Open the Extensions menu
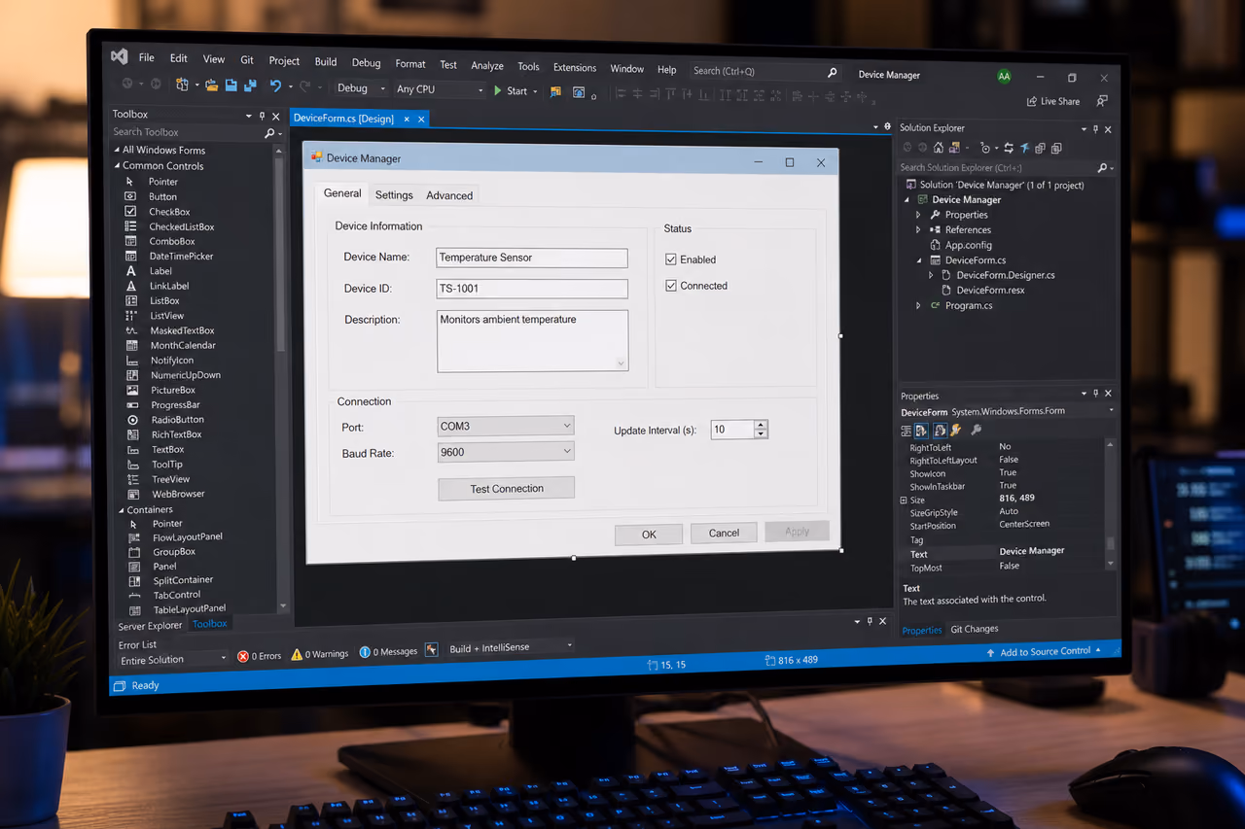The image size is (1245, 829). 575,67
